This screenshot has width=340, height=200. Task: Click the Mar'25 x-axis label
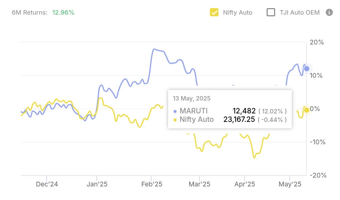point(199,184)
